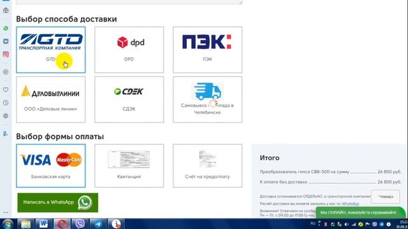
Task: Click the taskbar clock showing 15:22
Action: [403, 224]
